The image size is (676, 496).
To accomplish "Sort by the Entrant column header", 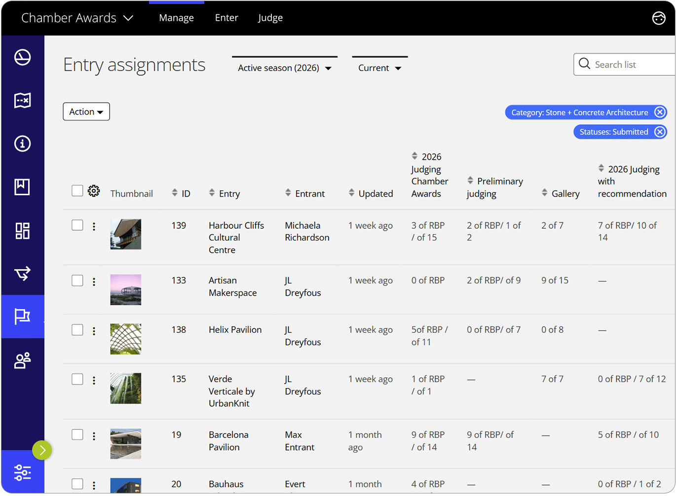I will point(305,193).
